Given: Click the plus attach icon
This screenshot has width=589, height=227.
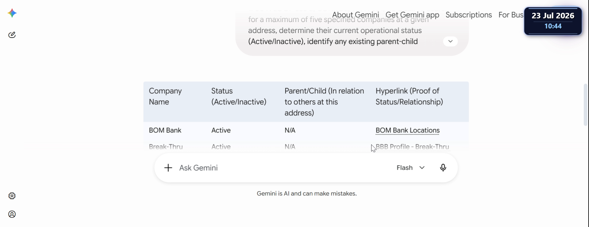Looking at the screenshot, I should (x=168, y=168).
